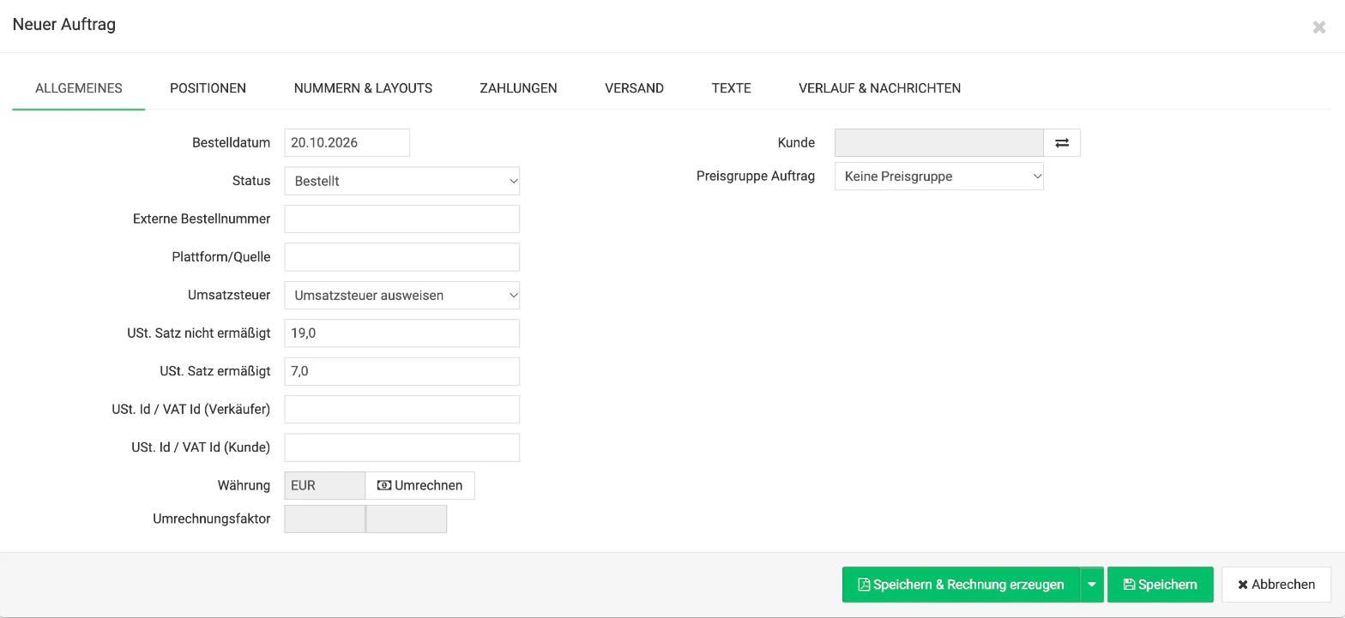Click the Bestelldatum label

tap(232, 143)
